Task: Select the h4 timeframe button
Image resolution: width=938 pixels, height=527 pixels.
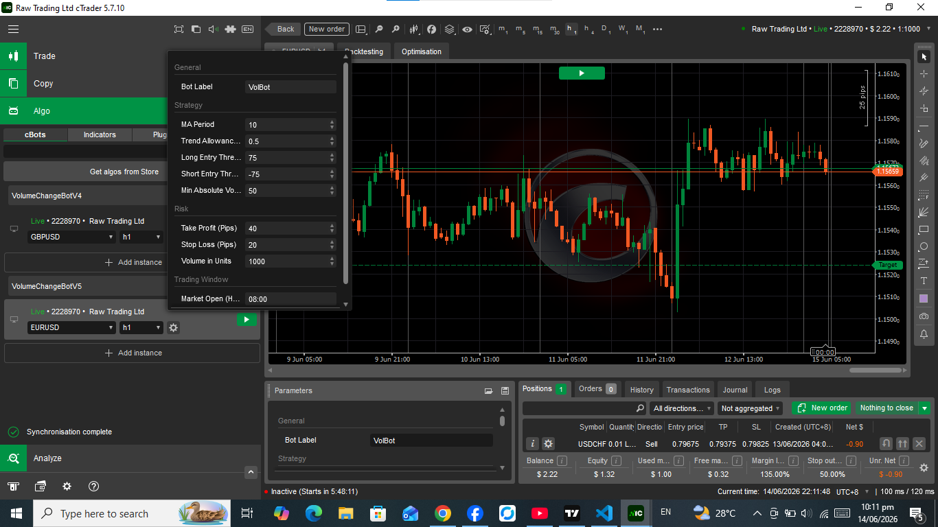Action: (x=588, y=29)
